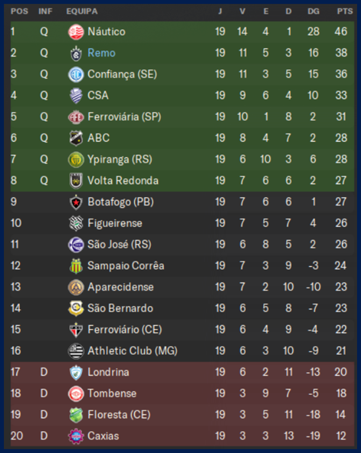Viewport: 361px width, 453px height.
Task: Sort table by POS column header
Action: coord(19,11)
